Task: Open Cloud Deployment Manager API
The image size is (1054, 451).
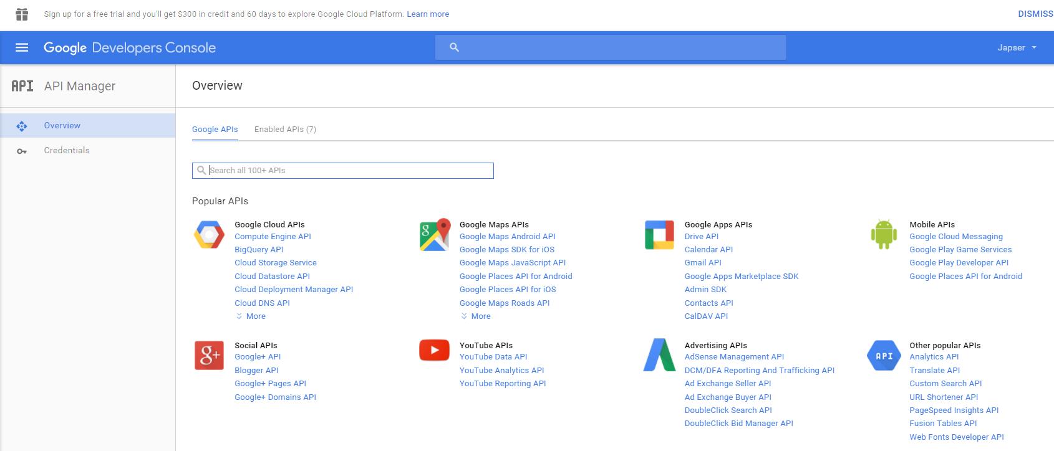Action: pos(294,290)
